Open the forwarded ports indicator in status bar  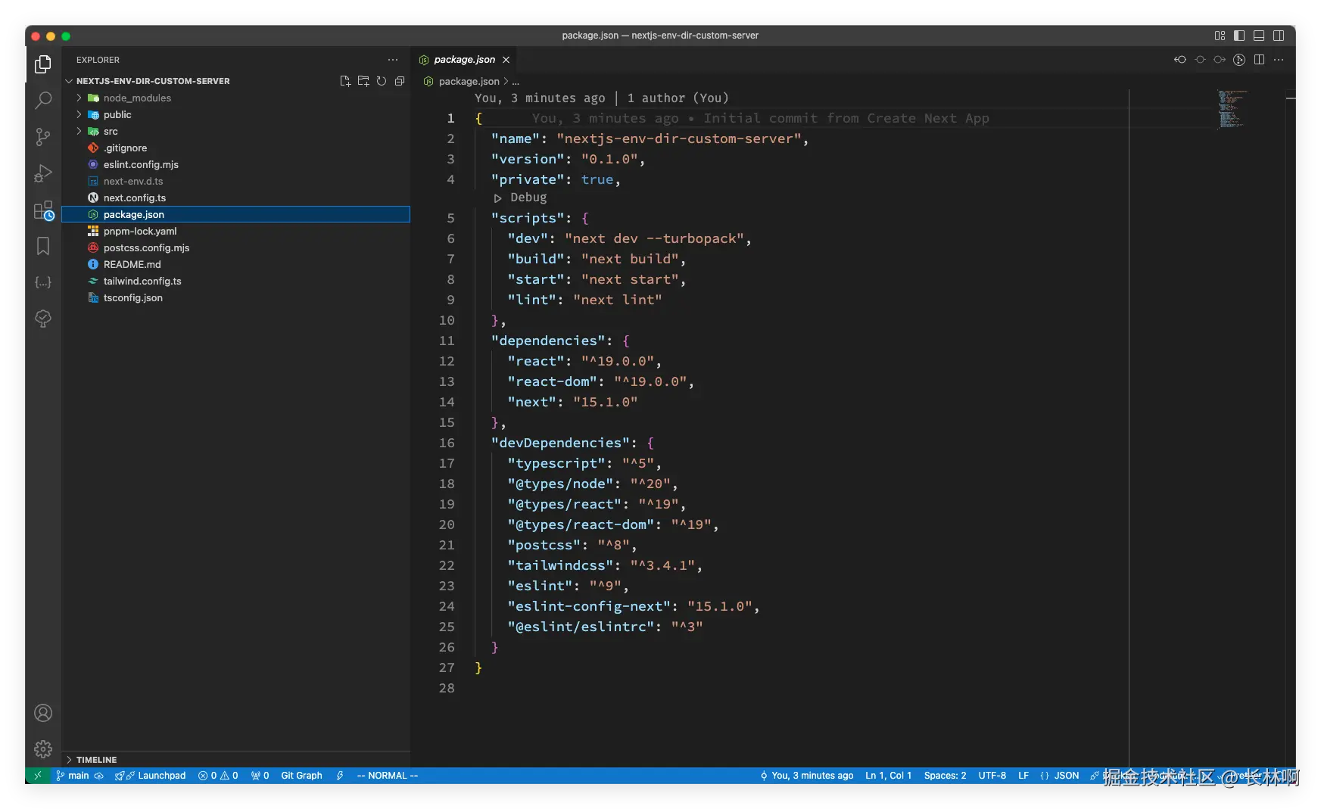(260, 776)
